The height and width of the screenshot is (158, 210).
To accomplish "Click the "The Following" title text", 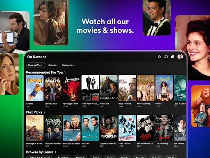I will tap(162, 144).
